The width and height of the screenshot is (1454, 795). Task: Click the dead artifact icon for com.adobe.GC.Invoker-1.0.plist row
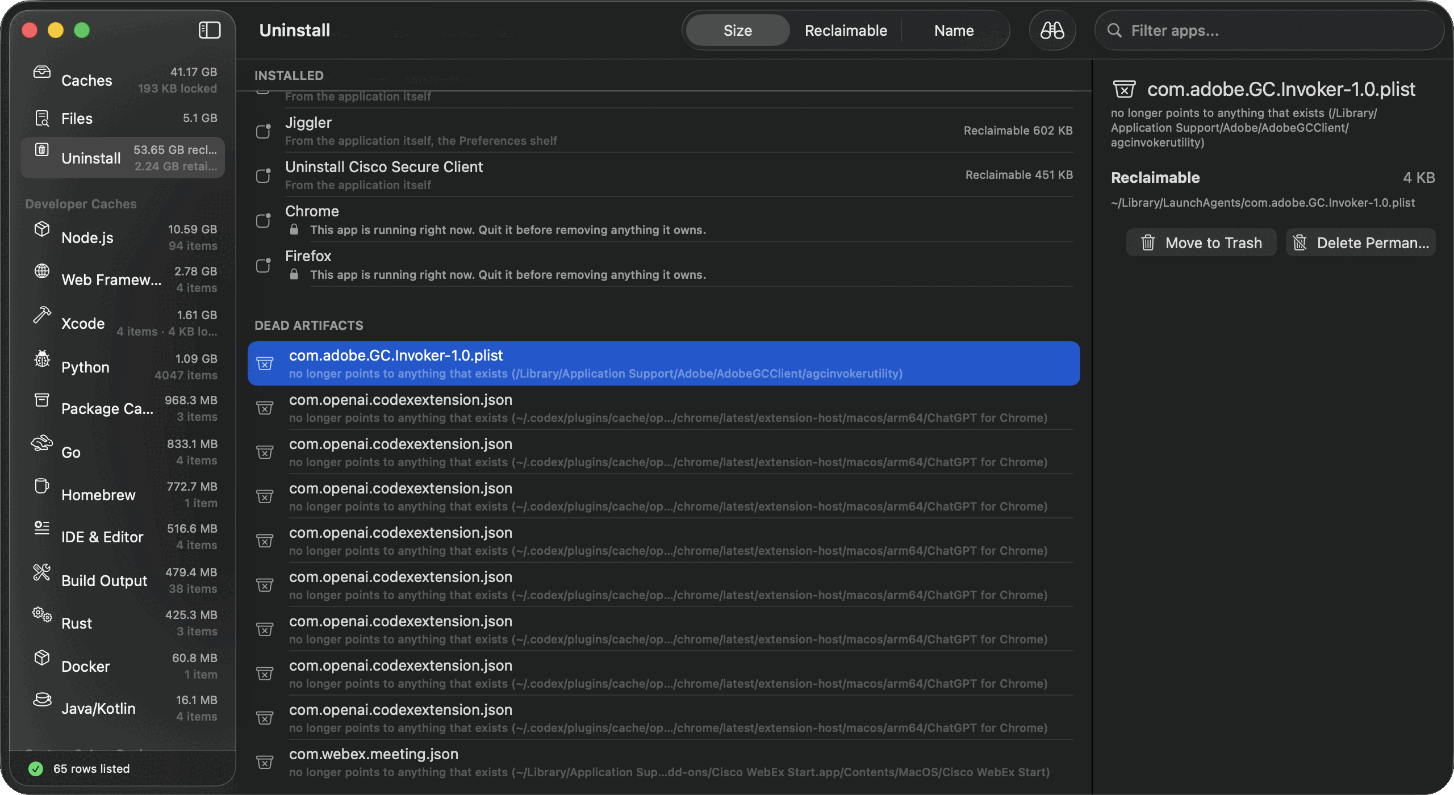(265, 363)
